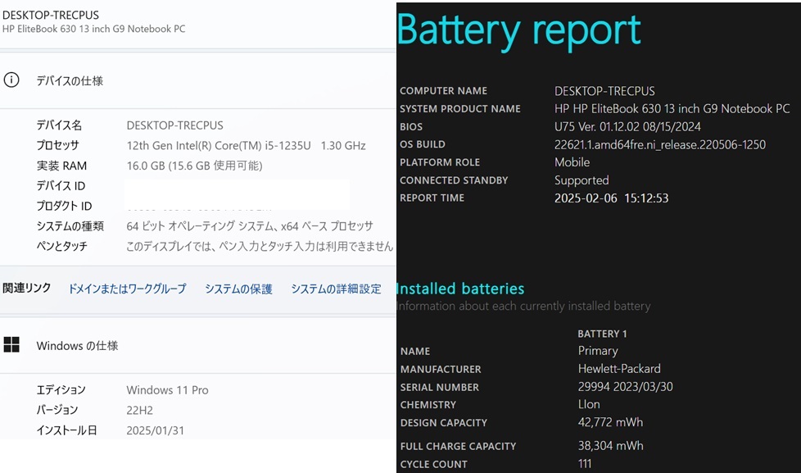Click the OS build value 22621.1.amd64fre

[x=660, y=145]
